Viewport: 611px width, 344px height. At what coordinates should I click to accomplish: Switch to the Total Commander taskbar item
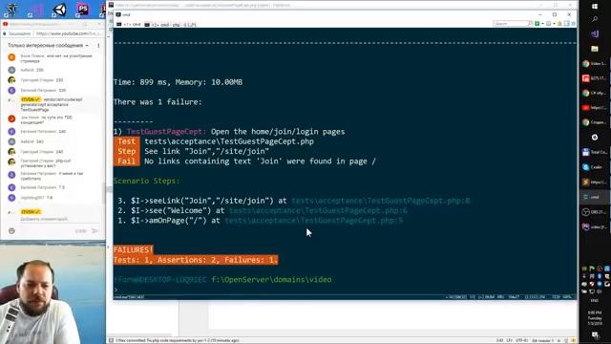click(x=595, y=152)
